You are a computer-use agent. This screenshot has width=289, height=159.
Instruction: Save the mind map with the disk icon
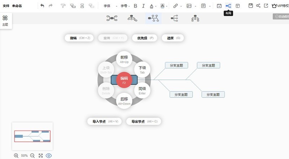251,6
